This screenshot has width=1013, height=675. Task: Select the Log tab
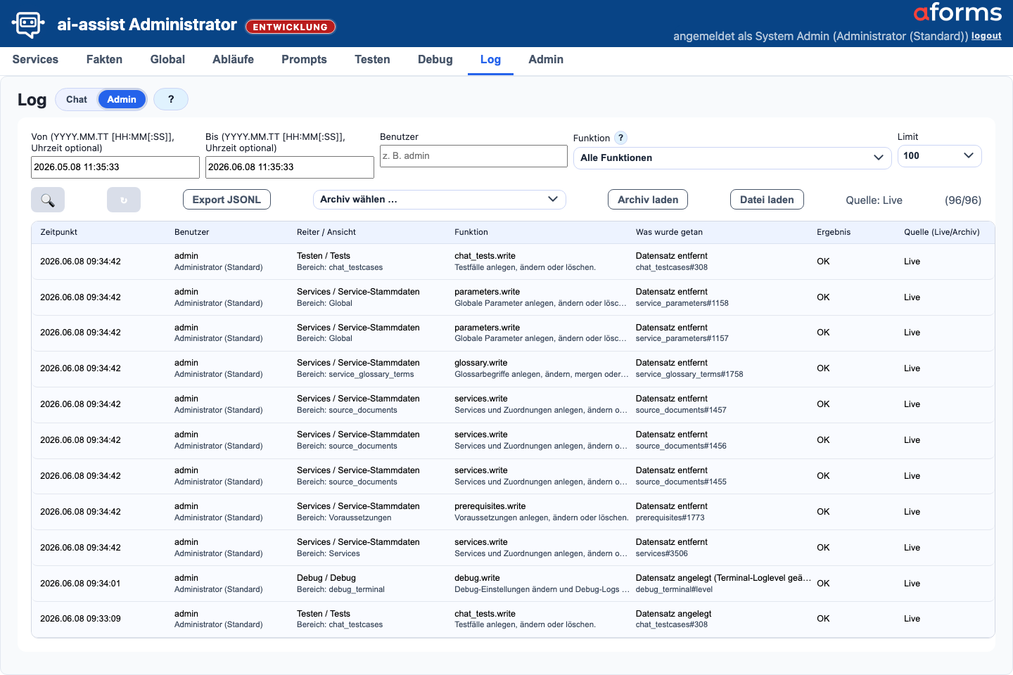pyautogui.click(x=490, y=60)
